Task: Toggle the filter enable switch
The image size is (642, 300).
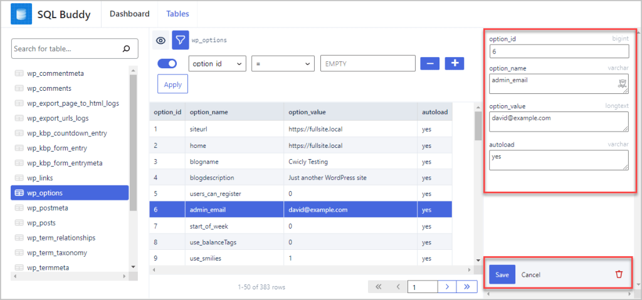Action: 167,63
